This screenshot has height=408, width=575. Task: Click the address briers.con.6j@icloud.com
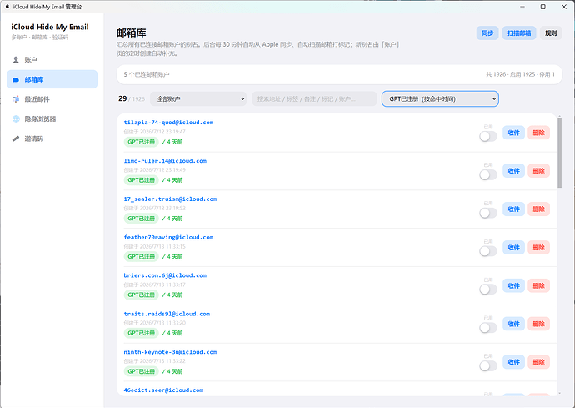(165, 275)
